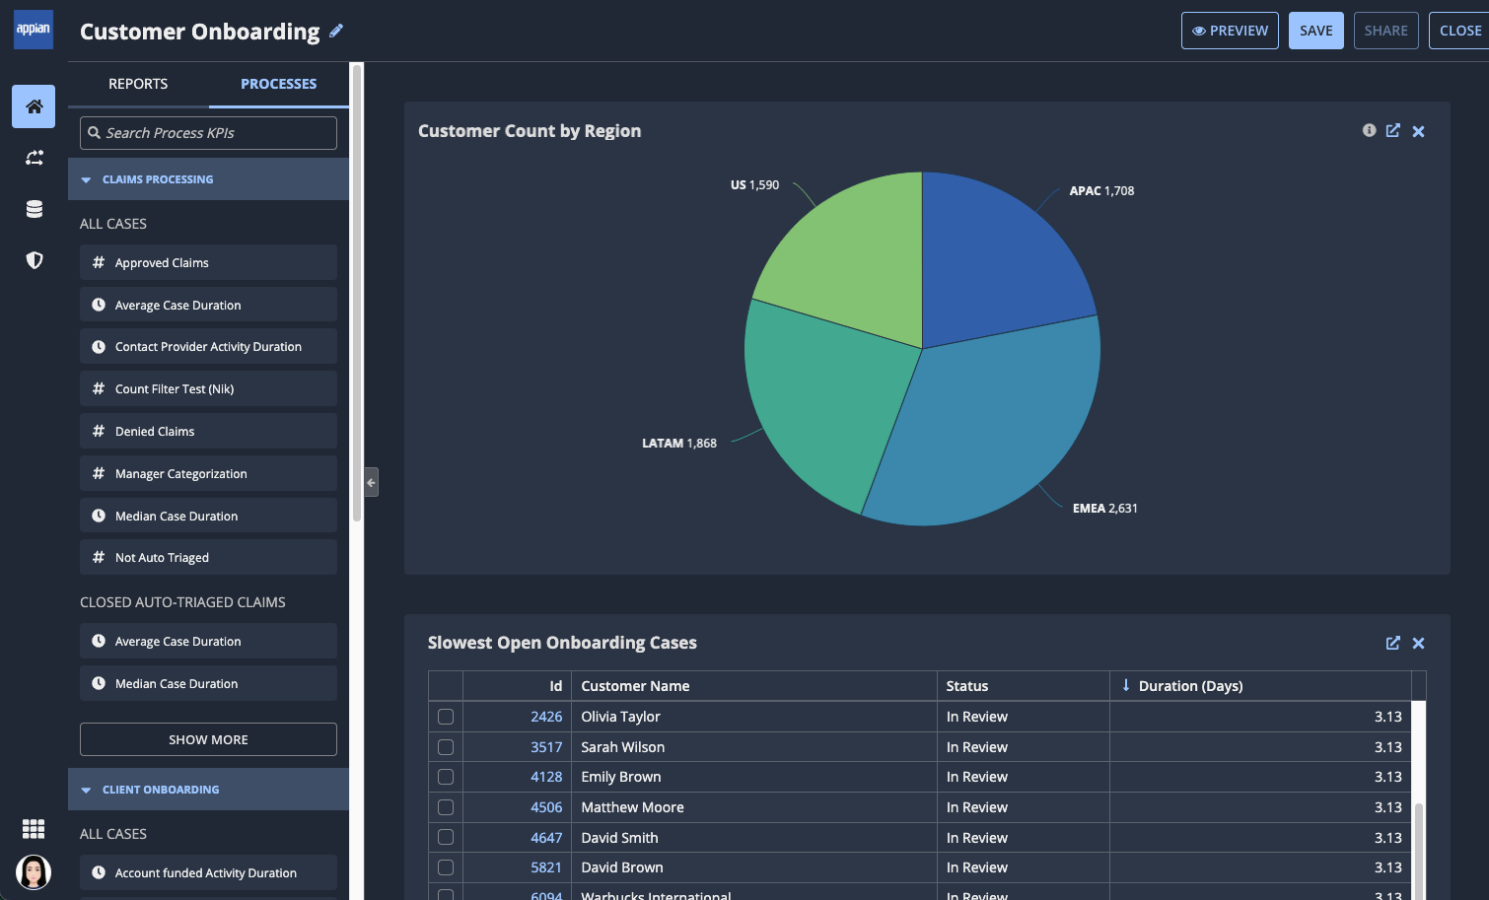Check the row for Emily Brown

tap(446, 777)
